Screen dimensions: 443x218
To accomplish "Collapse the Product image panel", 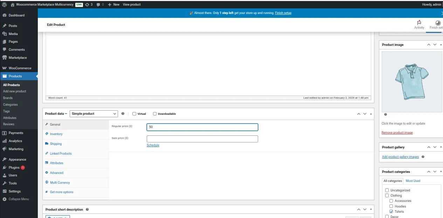I will pos(441,45).
